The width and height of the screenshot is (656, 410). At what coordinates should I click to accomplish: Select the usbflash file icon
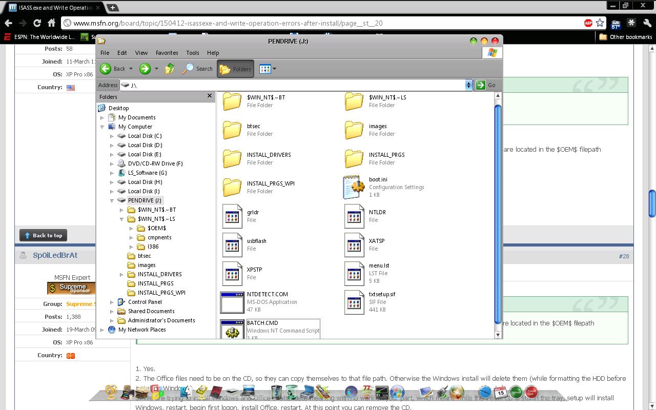pyautogui.click(x=232, y=245)
